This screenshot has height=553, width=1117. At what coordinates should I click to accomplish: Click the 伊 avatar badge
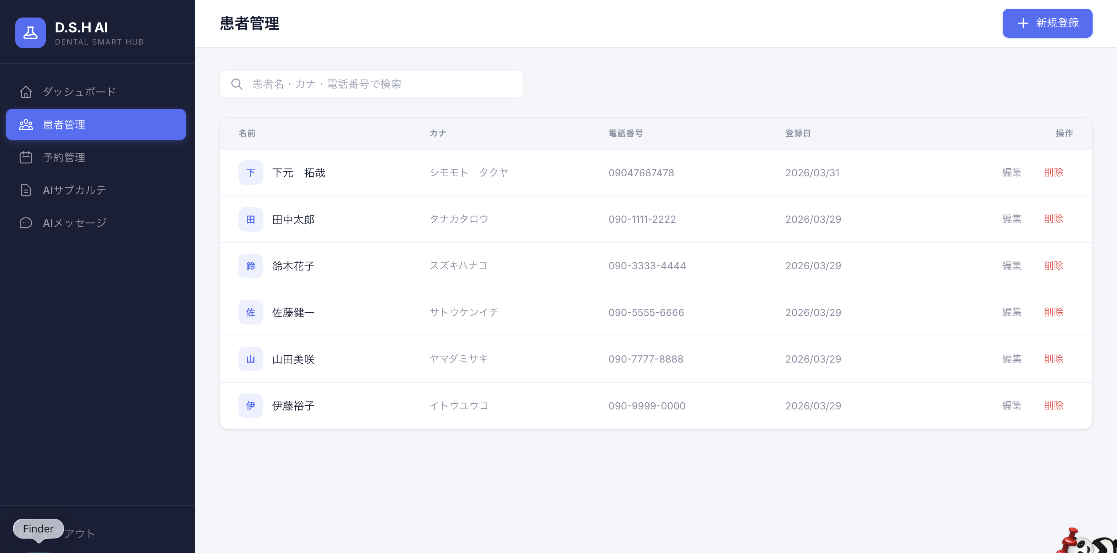[x=251, y=406]
